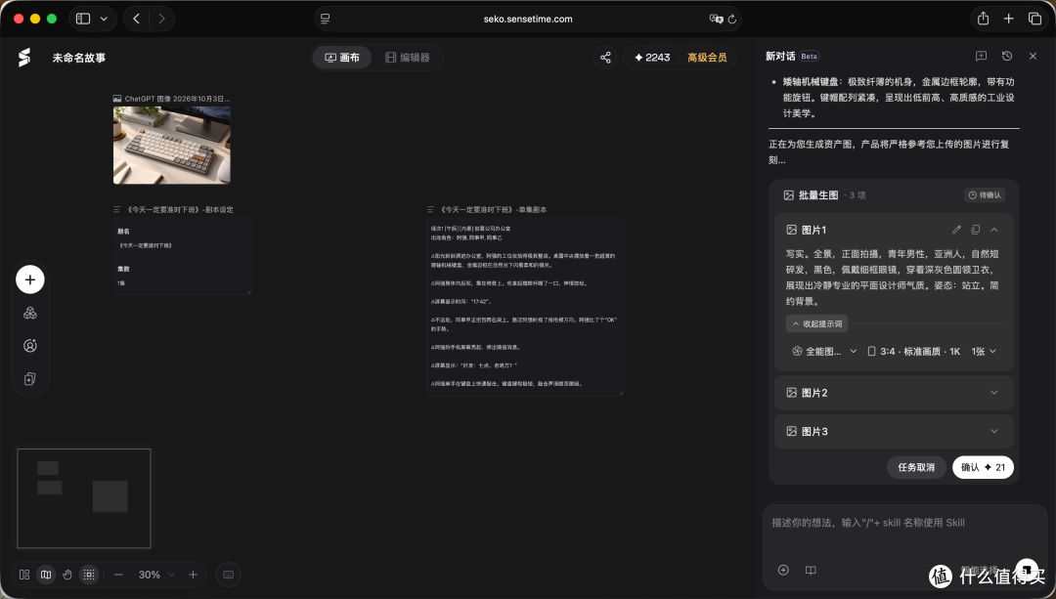Click the layout panels icon in bottom toolbar

pos(24,575)
